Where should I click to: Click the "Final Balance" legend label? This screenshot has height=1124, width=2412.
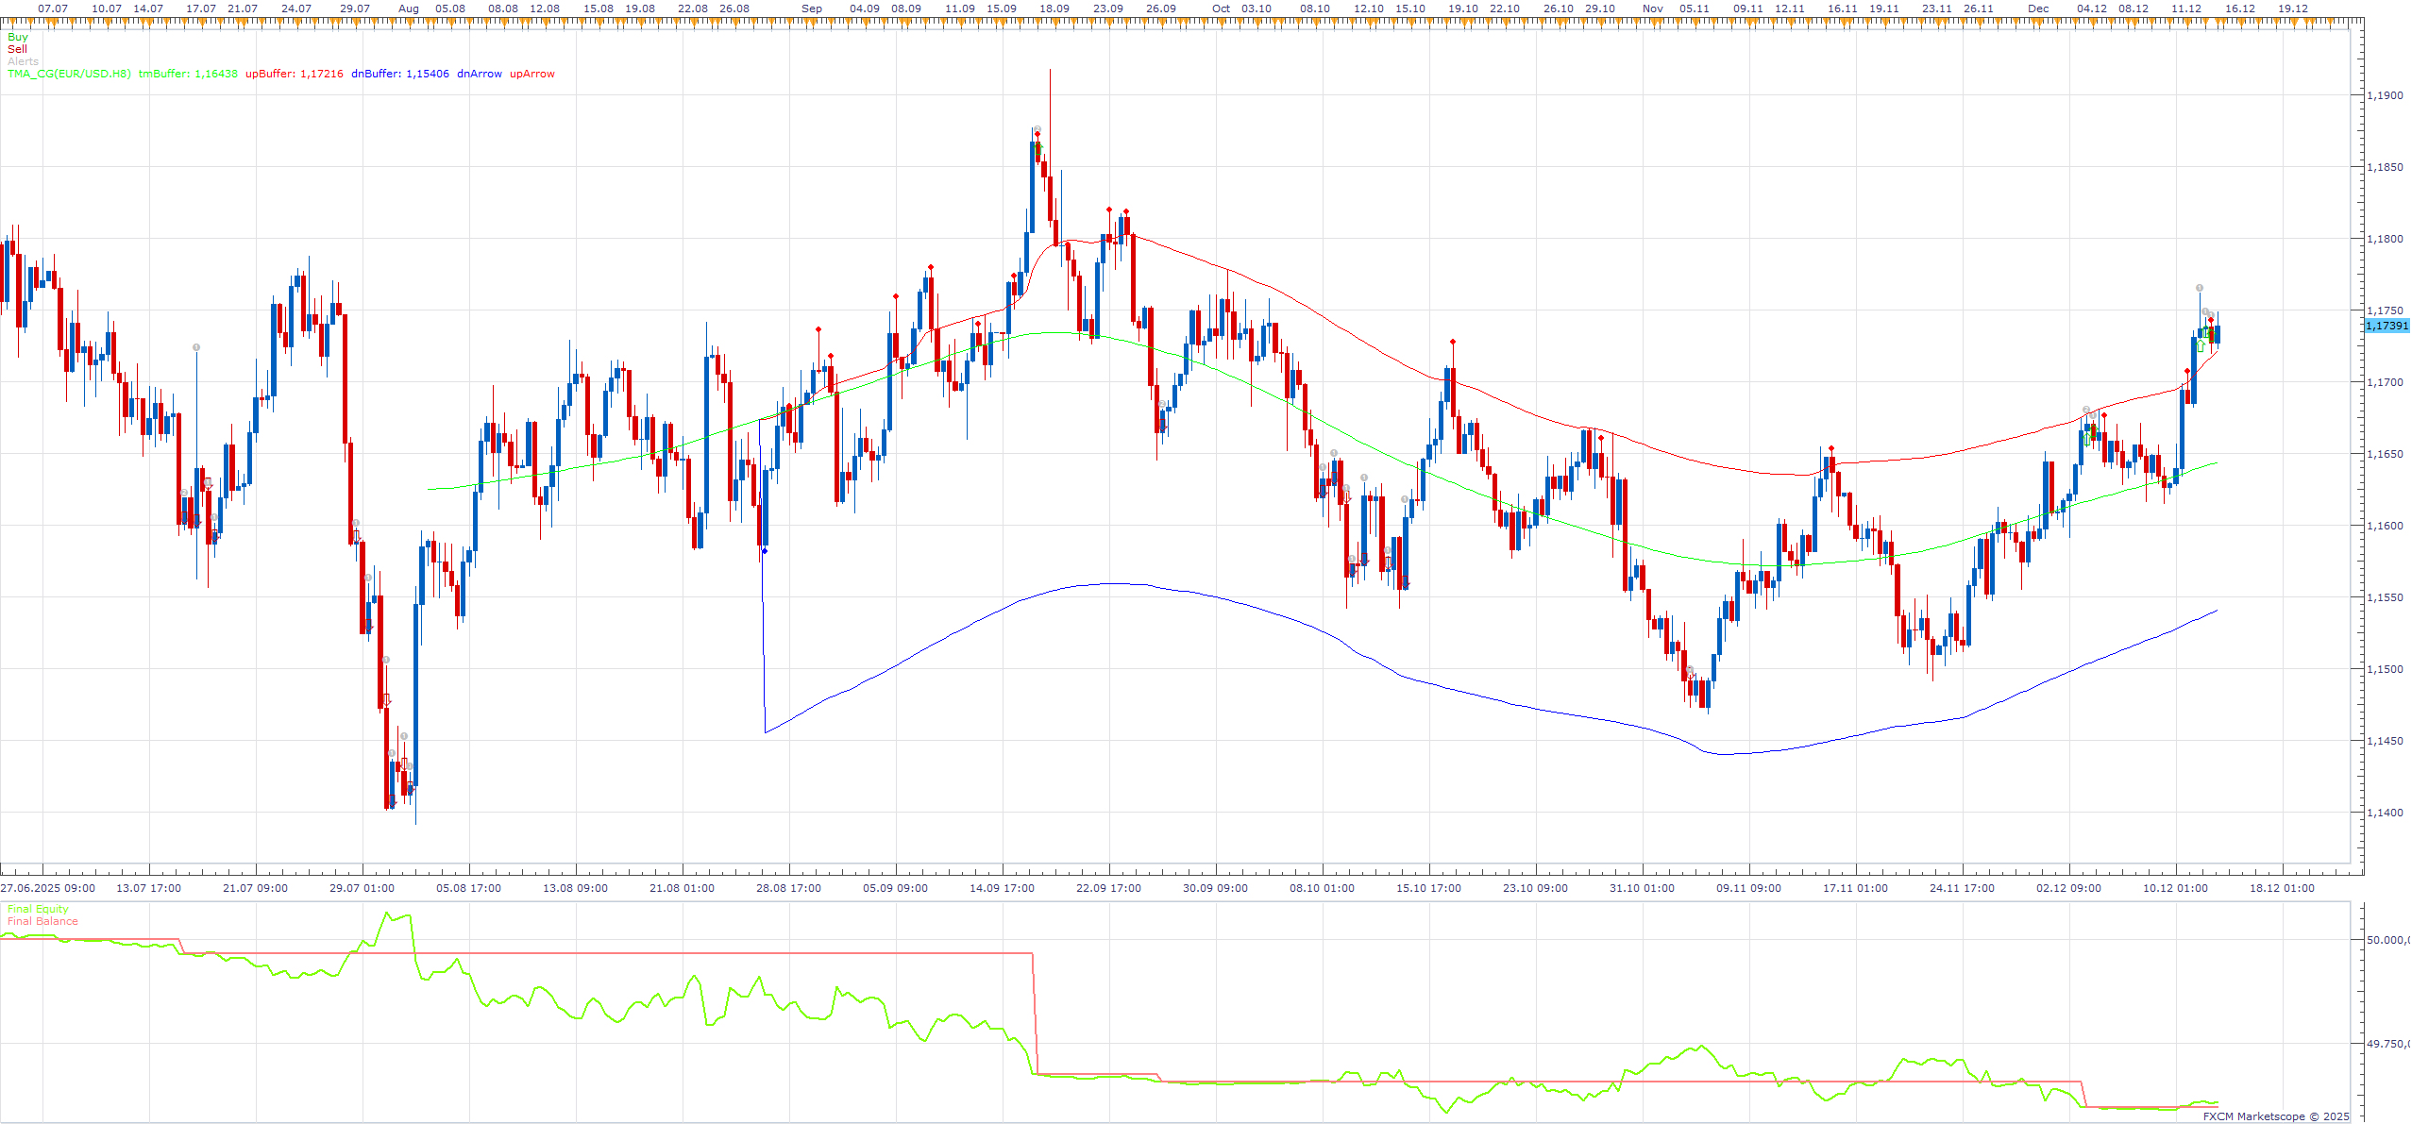(42, 921)
